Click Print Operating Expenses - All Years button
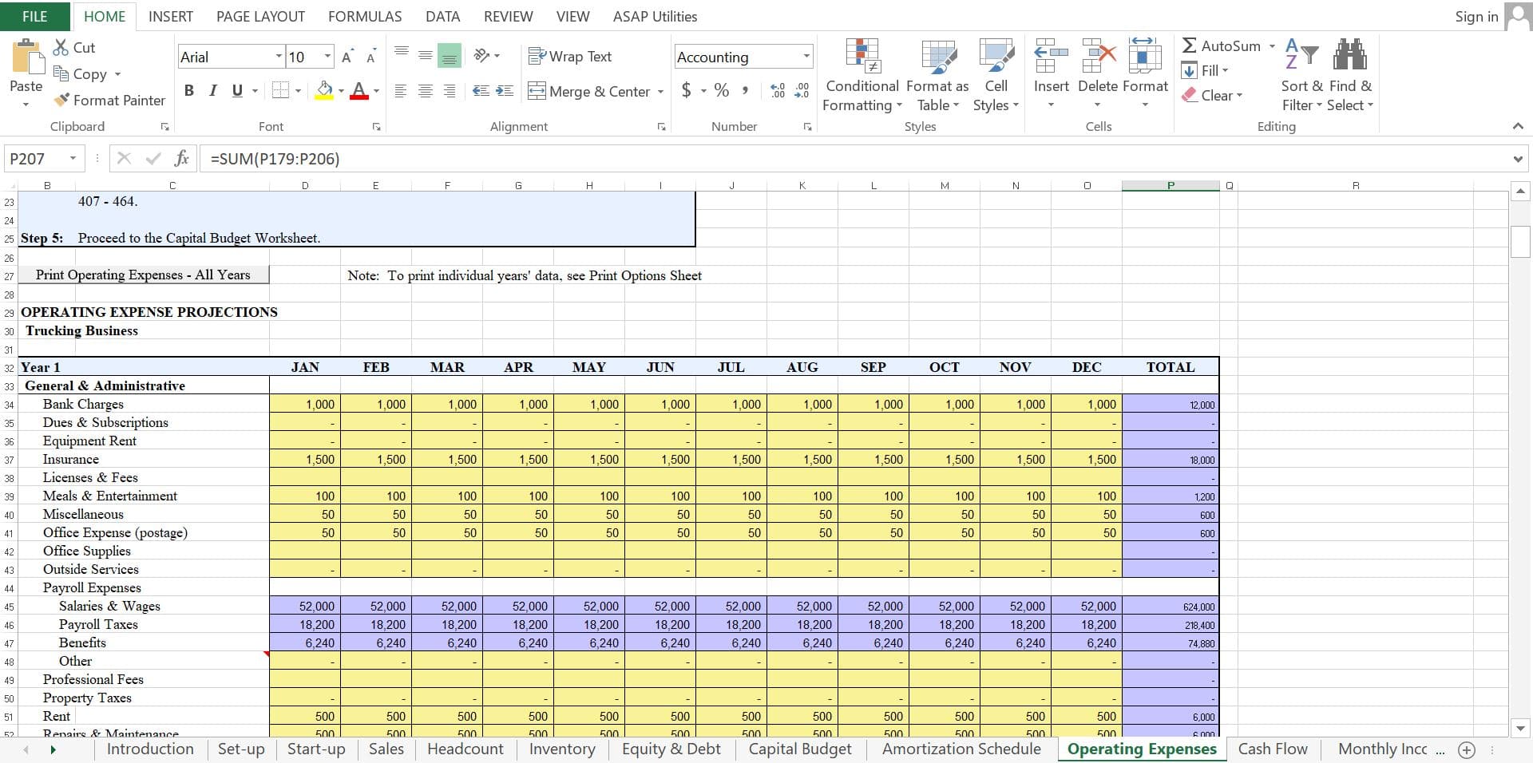The height and width of the screenshot is (763, 1533). point(143,275)
